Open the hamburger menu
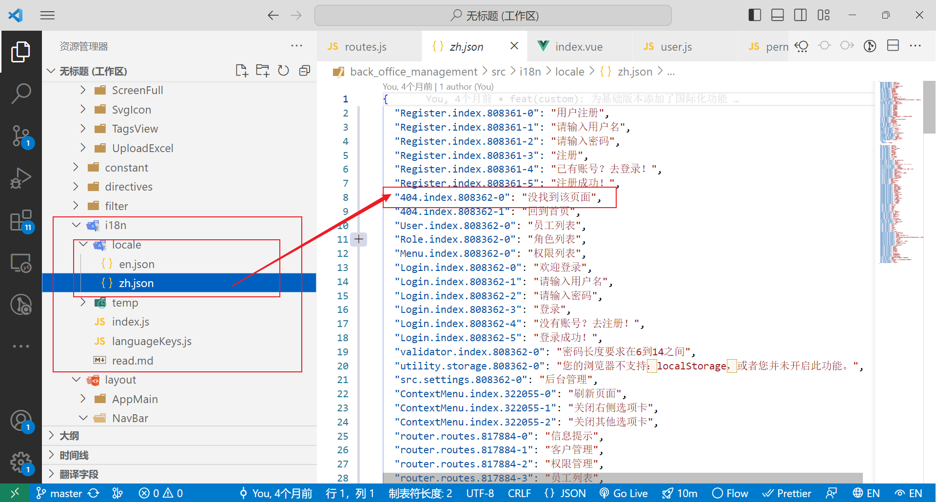The height and width of the screenshot is (502, 936). click(x=47, y=15)
